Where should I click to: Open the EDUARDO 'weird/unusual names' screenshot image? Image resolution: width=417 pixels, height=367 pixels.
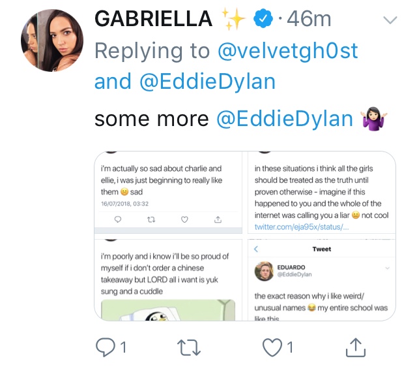[x=322, y=280]
